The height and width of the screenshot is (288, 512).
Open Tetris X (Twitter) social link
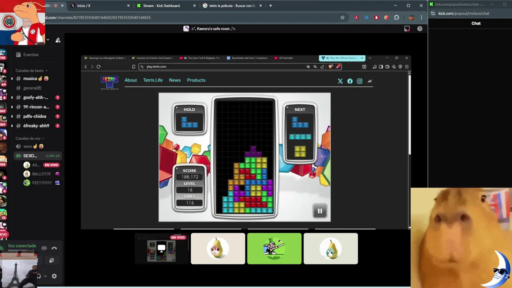pyautogui.click(x=340, y=81)
